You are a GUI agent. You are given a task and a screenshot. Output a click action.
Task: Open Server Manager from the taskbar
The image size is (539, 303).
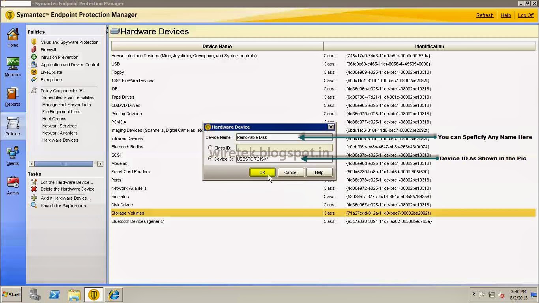(x=35, y=294)
